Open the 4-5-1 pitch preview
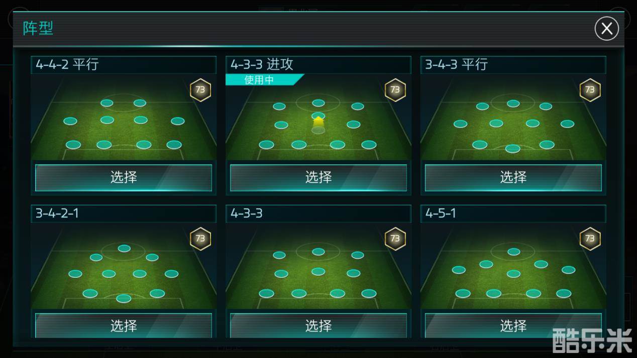The height and width of the screenshot is (358, 637). click(x=513, y=266)
